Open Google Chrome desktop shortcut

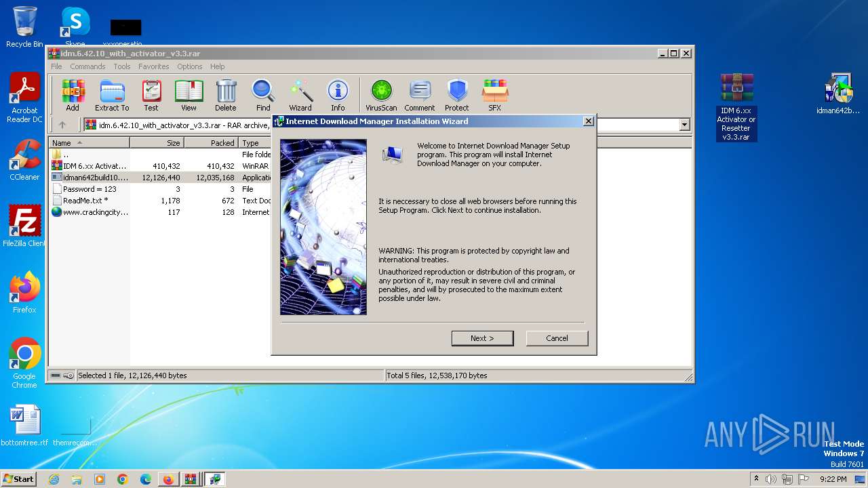24,363
